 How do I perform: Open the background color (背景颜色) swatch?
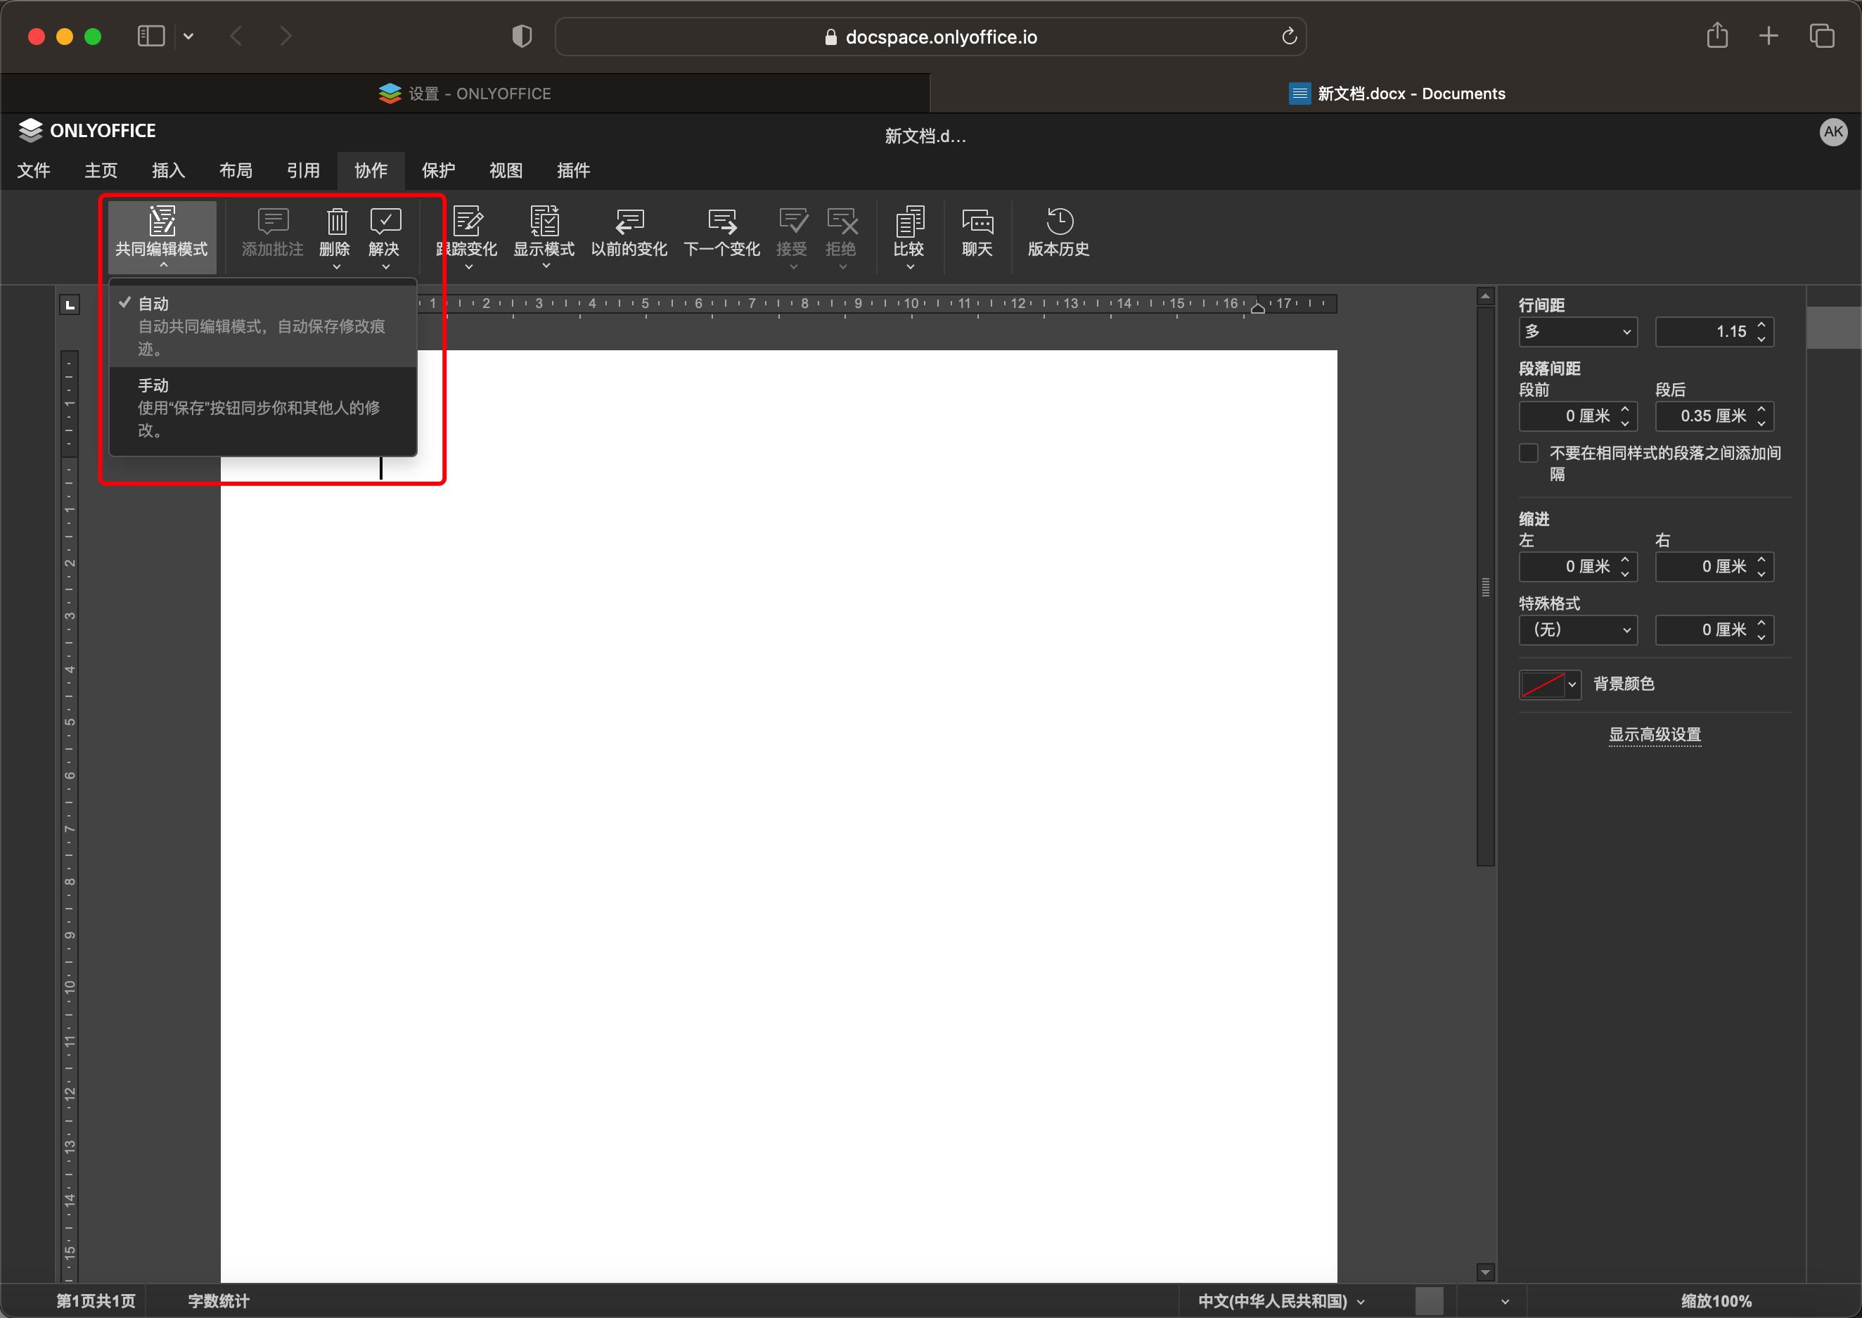[x=1549, y=684]
